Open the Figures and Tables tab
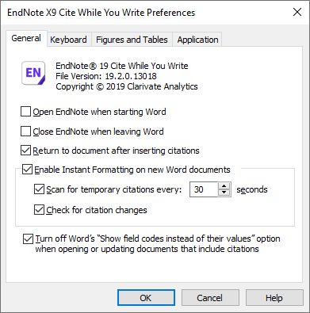The image size is (310, 313). coord(132,40)
